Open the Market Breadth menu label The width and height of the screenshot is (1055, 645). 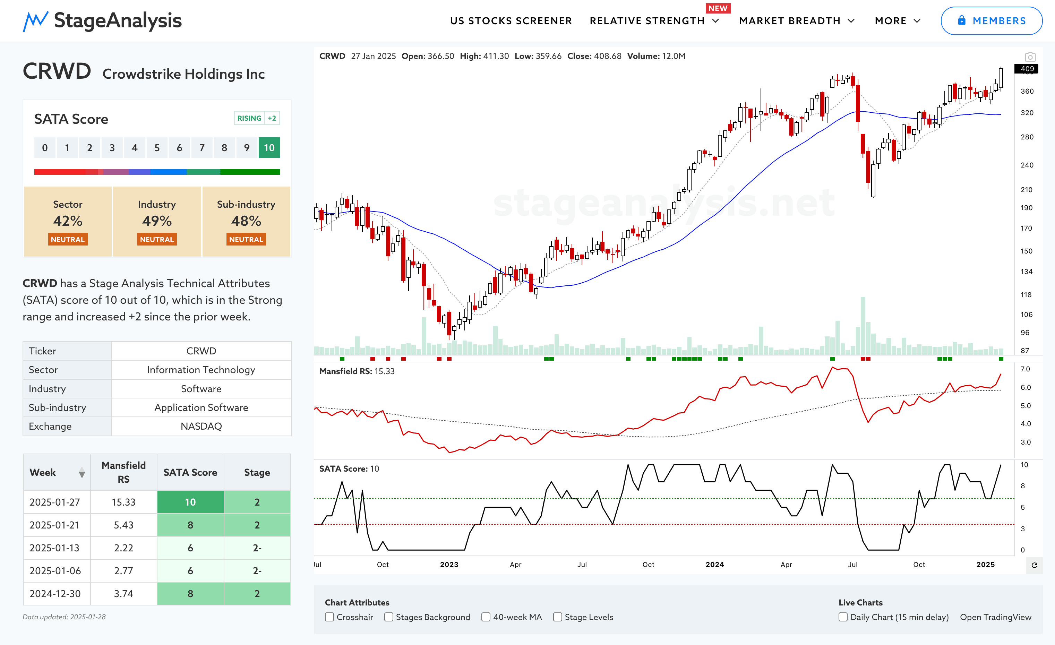click(790, 21)
